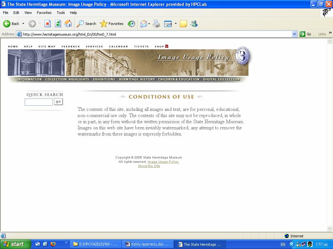Image resolution: width=333 pixels, height=249 pixels.
Task: Switch to The State Hermitage taskbar button
Action: pyautogui.click(x=200, y=244)
